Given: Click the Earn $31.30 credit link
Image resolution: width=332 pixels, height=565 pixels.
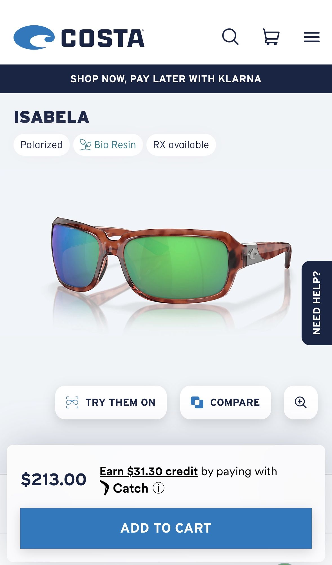Looking at the screenshot, I should 149,471.
